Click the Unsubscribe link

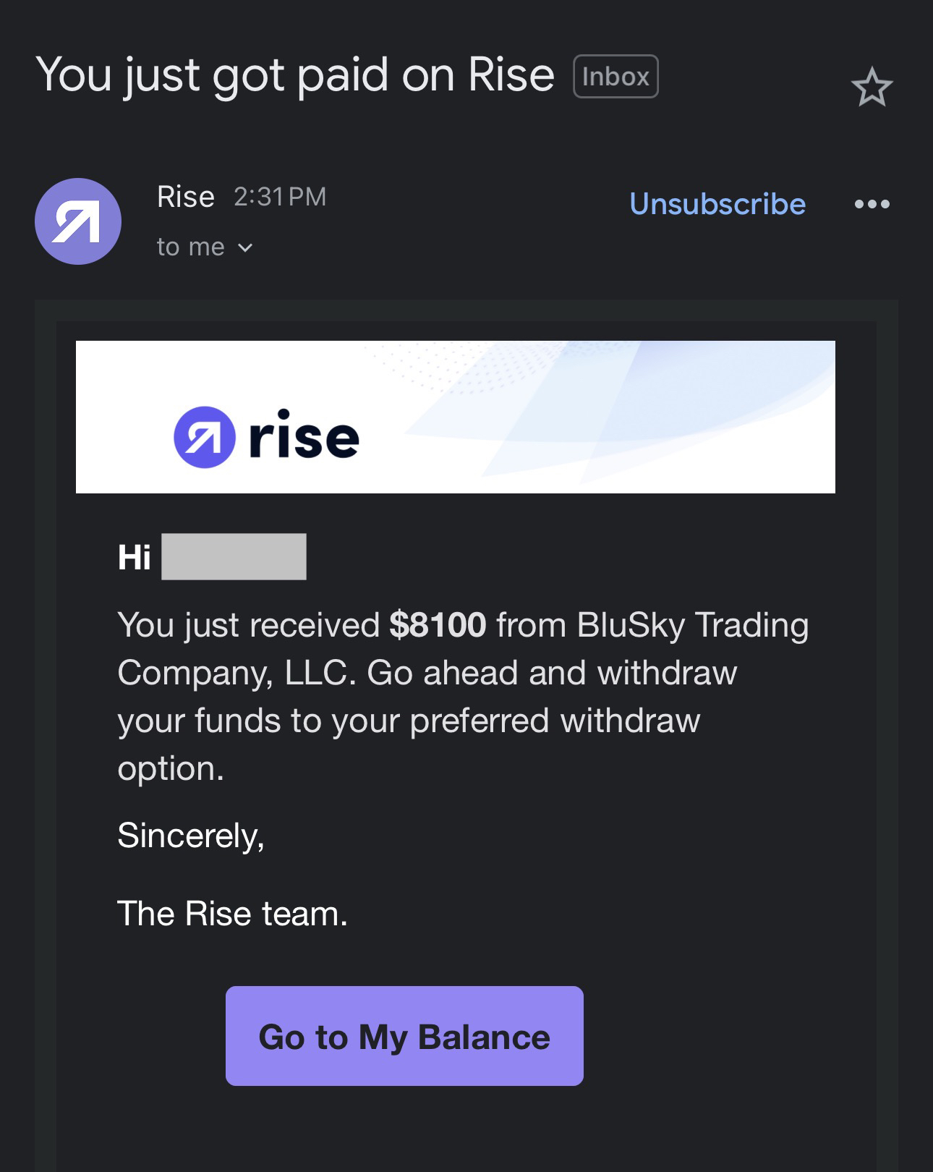717,204
